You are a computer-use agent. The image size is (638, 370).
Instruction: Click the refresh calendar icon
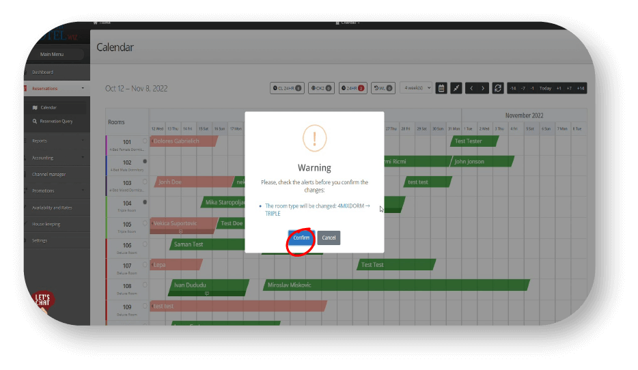498,88
